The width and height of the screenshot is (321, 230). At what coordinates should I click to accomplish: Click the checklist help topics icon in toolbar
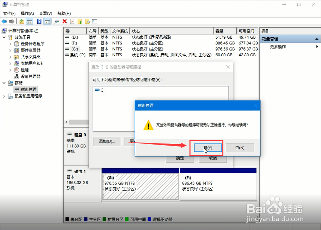[x=94, y=21]
